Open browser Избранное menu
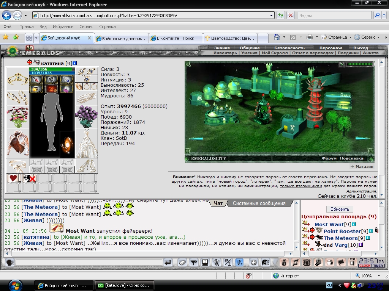This screenshot has width=389, height=291. tap(63, 27)
